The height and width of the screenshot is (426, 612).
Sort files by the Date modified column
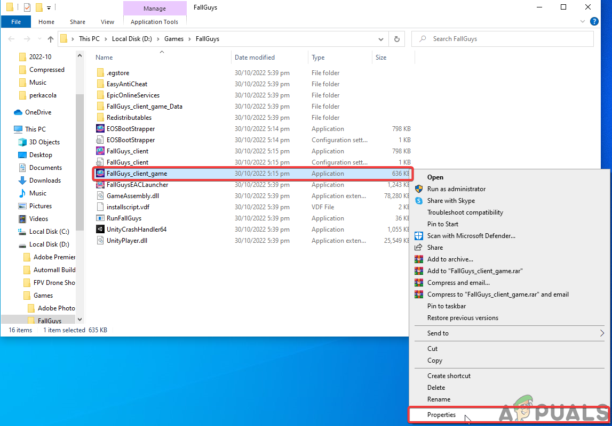[255, 58]
